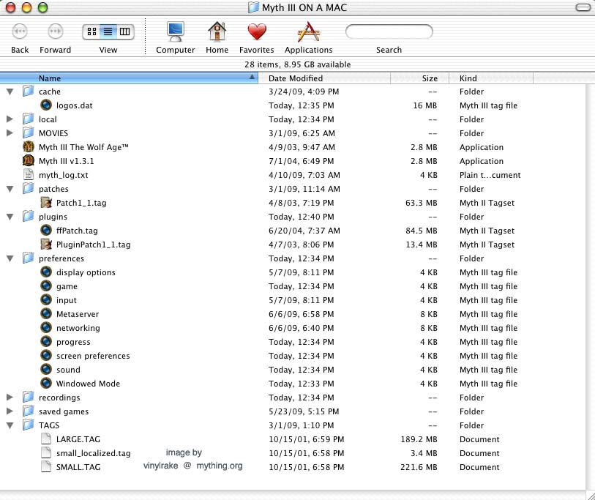This screenshot has width=595, height=500.
Task: Select the screen preferences tag icon
Action: (x=46, y=355)
